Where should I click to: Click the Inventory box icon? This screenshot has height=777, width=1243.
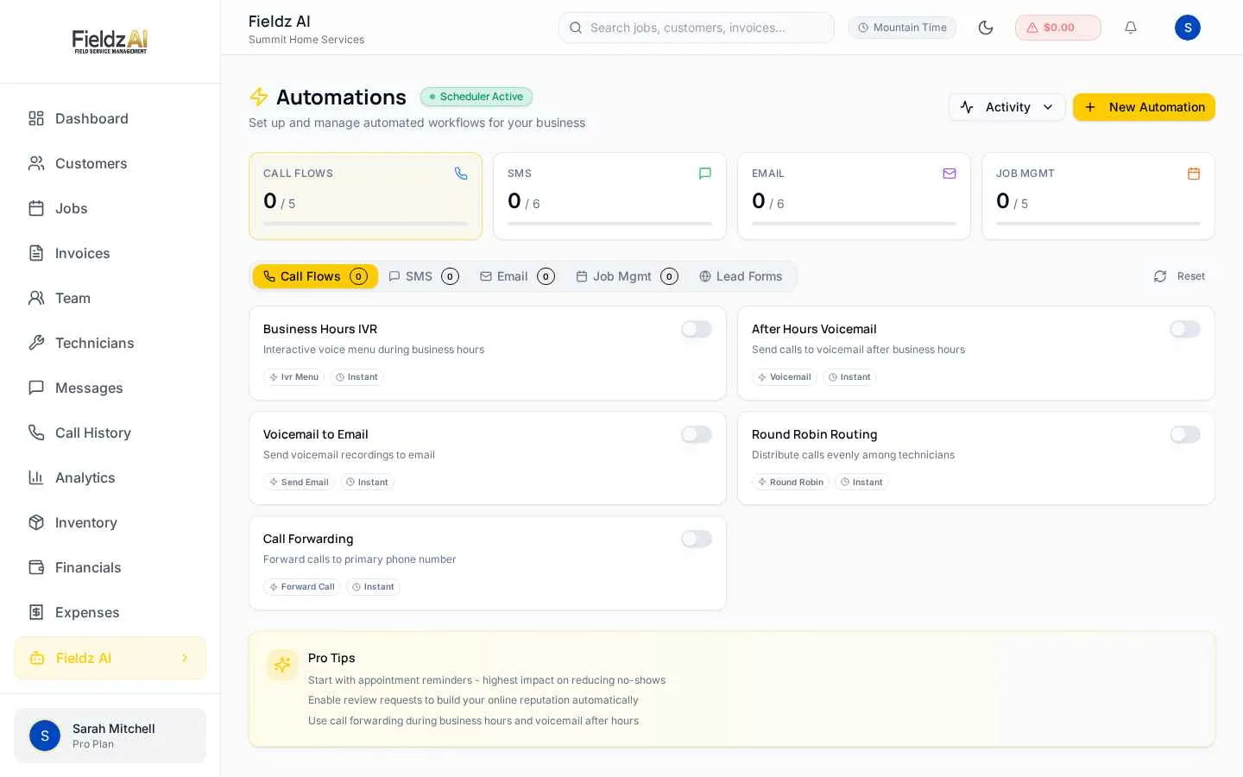[x=36, y=522]
